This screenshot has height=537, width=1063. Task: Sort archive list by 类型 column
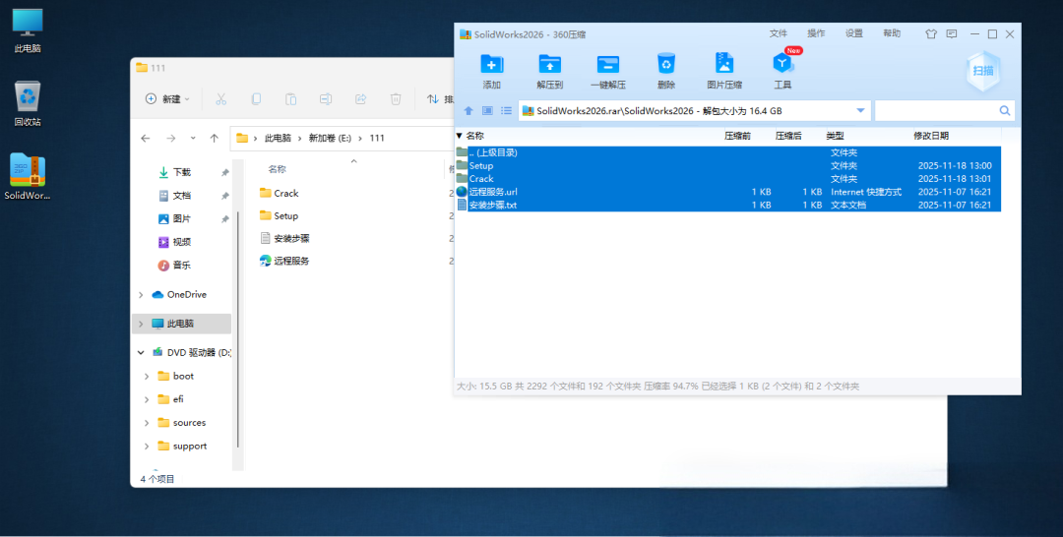point(836,136)
